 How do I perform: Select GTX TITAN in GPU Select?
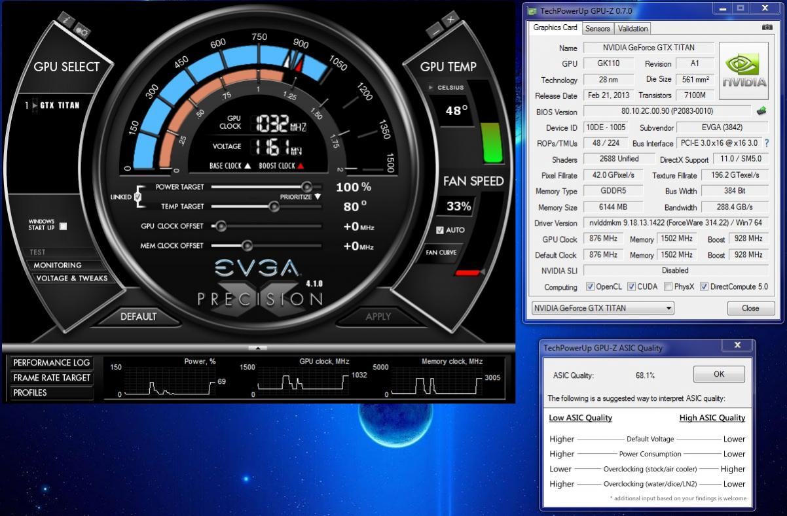[60, 105]
